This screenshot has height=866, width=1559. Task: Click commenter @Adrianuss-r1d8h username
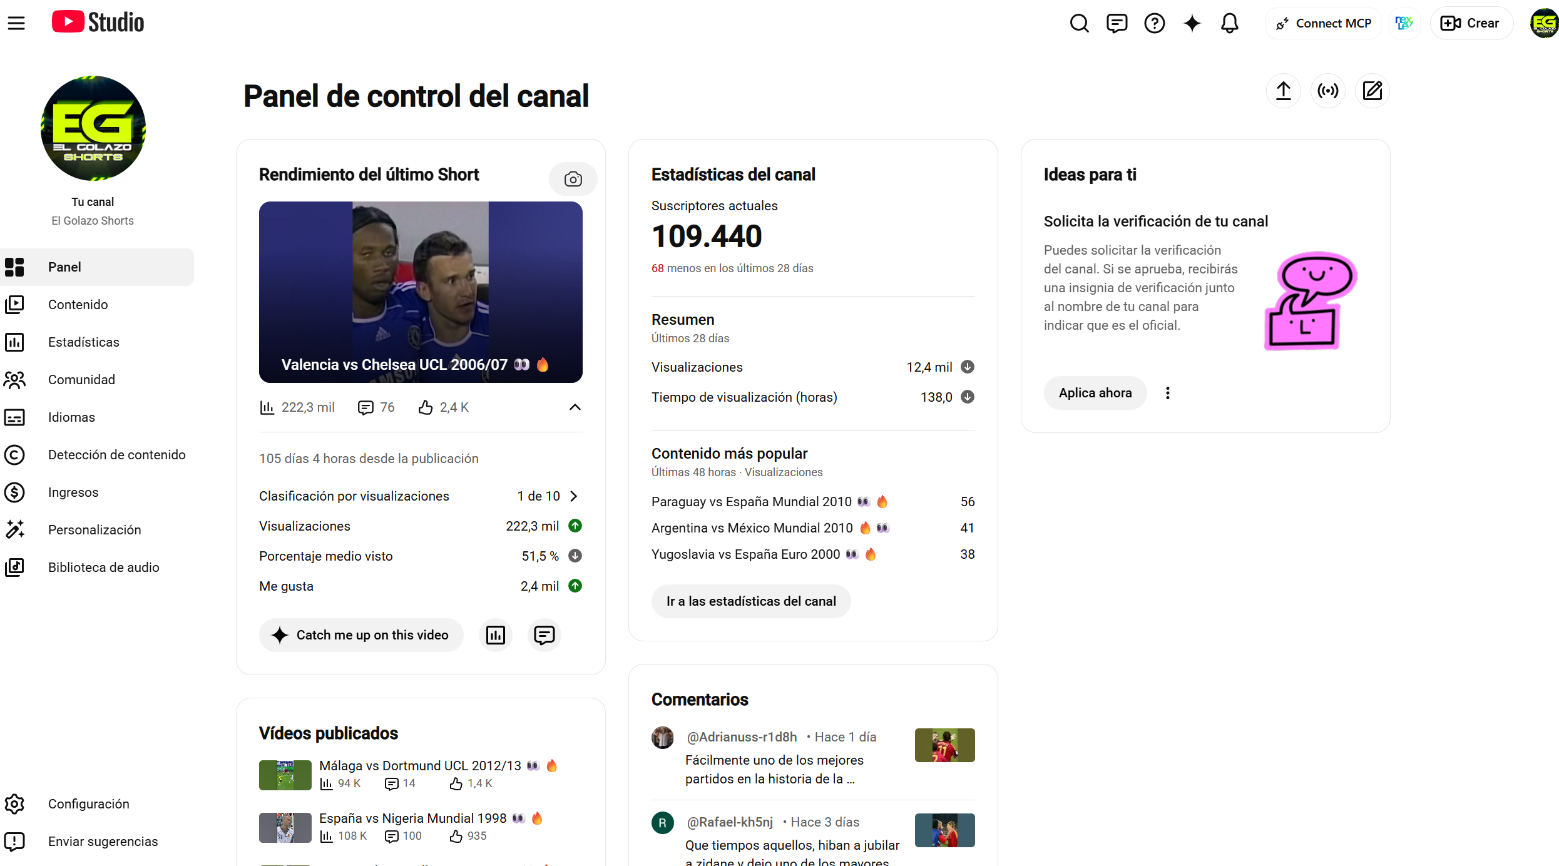click(x=742, y=737)
